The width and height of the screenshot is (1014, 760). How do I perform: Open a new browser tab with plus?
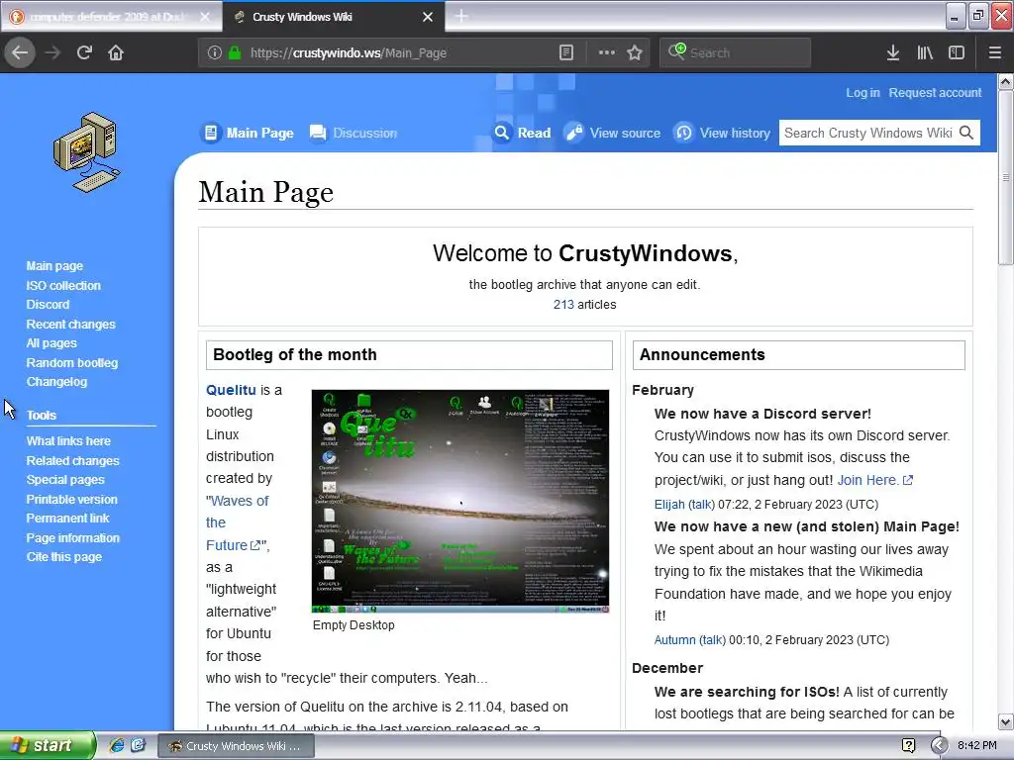pyautogui.click(x=461, y=16)
